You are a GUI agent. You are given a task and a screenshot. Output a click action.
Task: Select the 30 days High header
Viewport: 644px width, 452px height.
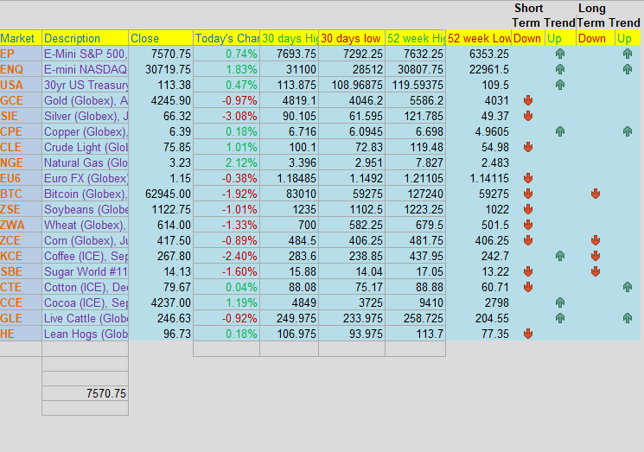coord(289,38)
